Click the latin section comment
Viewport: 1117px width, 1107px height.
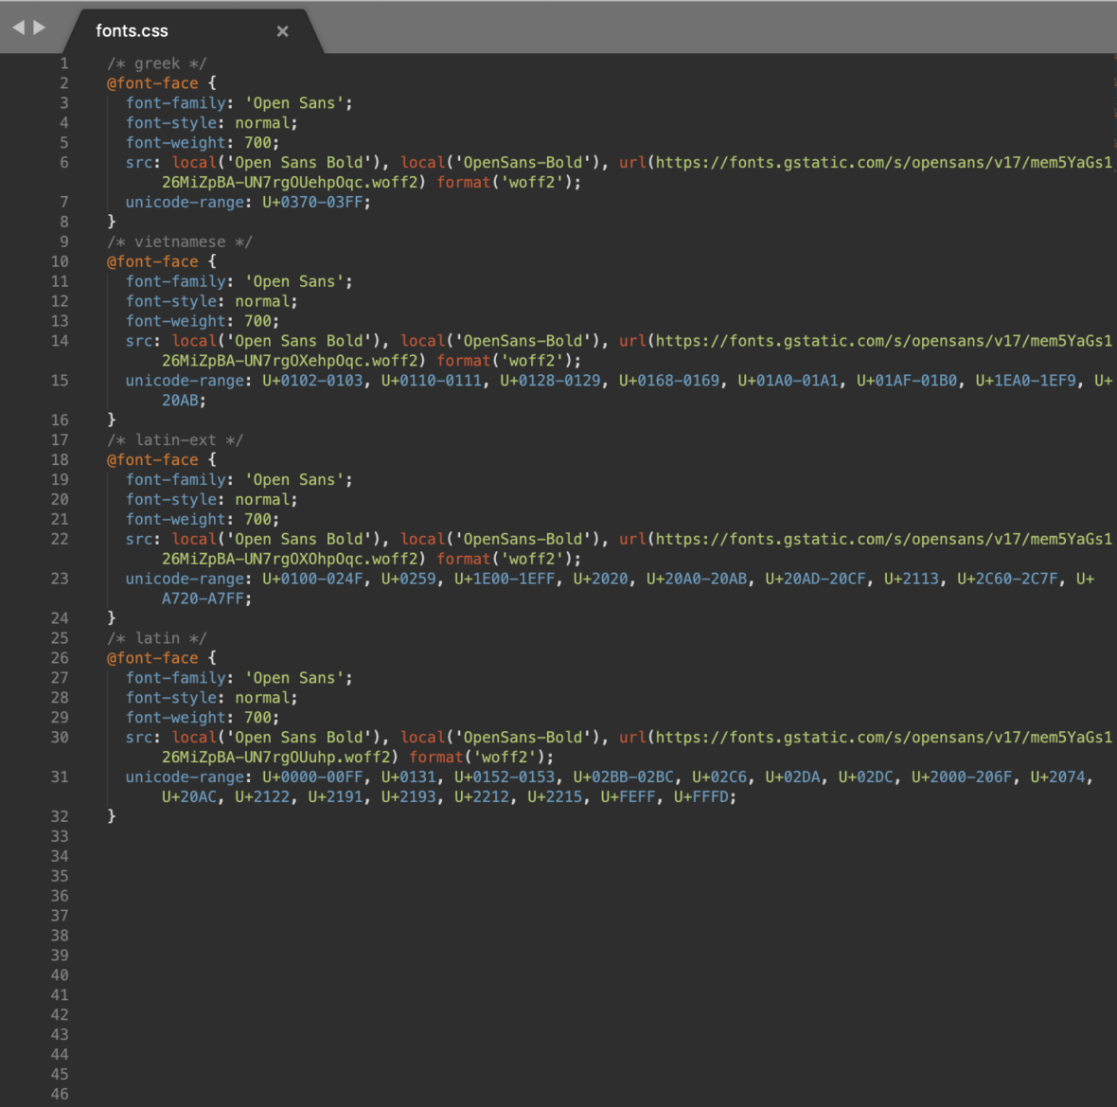tap(157, 637)
